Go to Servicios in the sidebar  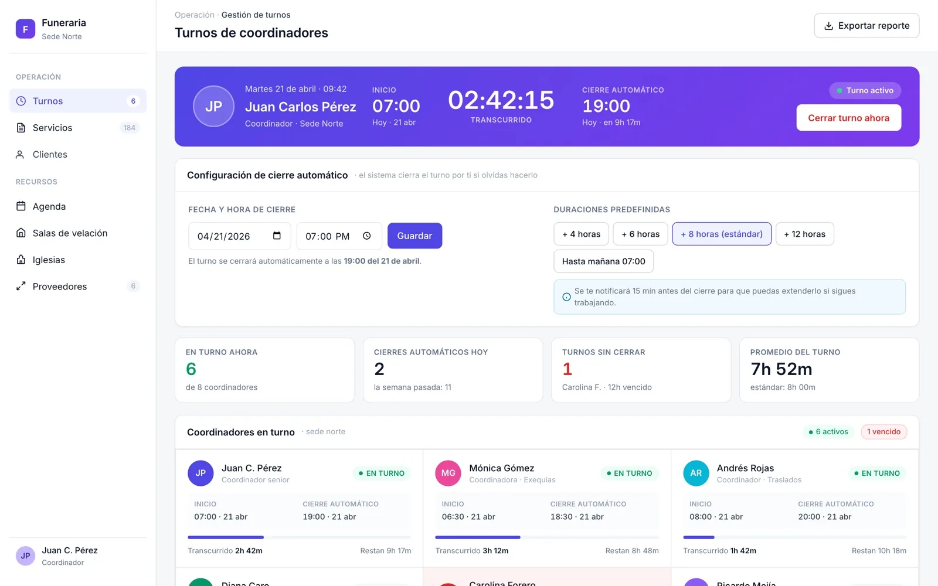(x=78, y=128)
